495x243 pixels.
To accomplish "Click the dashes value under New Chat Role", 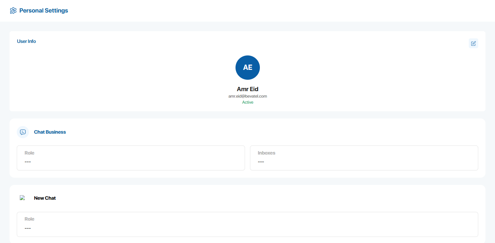I will 27,229.
